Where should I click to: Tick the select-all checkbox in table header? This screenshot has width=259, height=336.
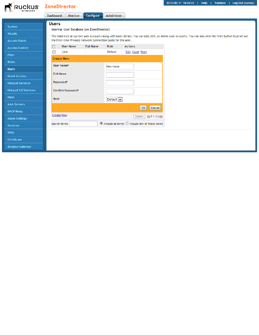(x=54, y=47)
